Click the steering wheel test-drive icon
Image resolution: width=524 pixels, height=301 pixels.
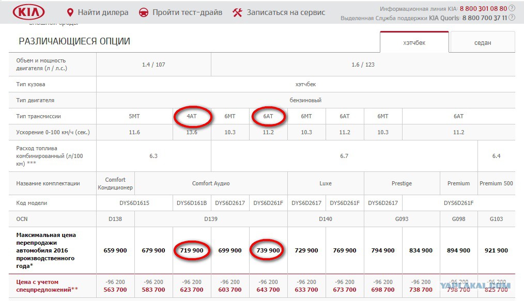(x=144, y=13)
